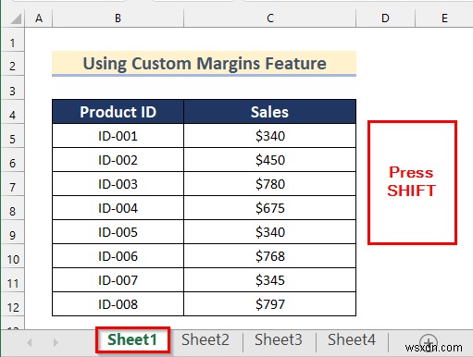Select the 'Product ID' header cell
This screenshot has width=473, height=357.
[118, 112]
